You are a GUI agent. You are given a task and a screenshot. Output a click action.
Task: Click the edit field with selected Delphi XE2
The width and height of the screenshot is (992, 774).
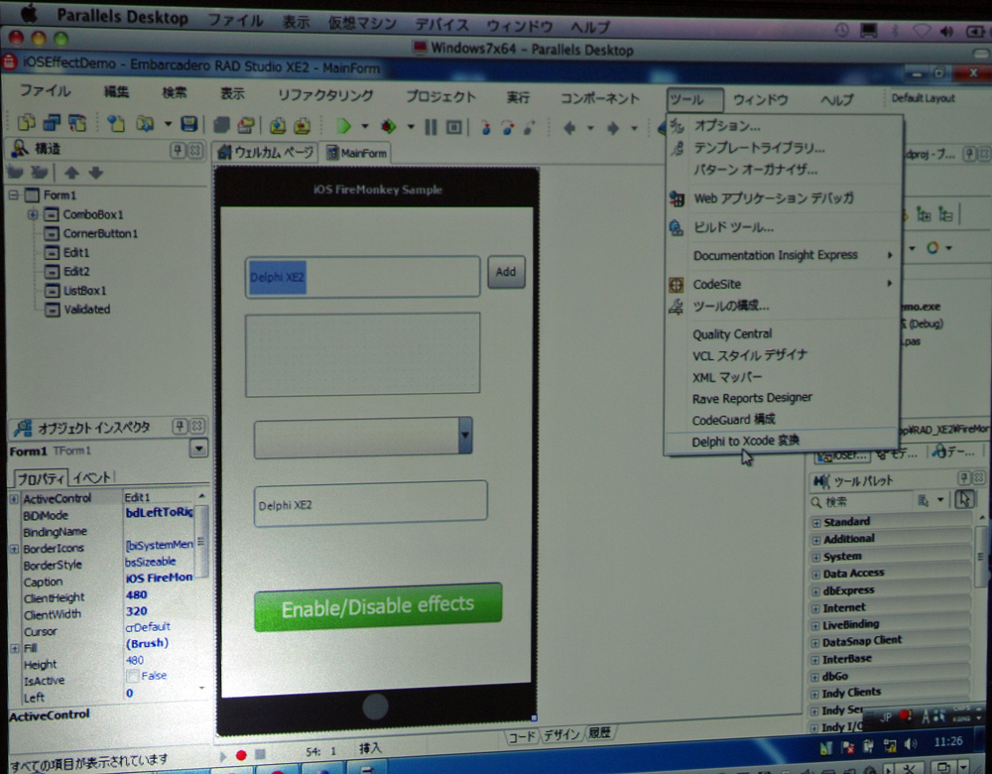click(x=362, y=277)
